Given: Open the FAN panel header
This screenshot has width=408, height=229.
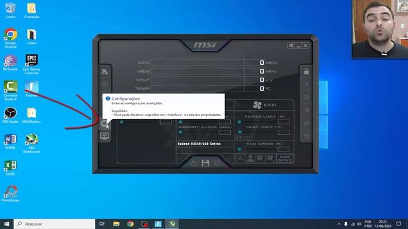Looking at the screenshot, I should [265, 105].
